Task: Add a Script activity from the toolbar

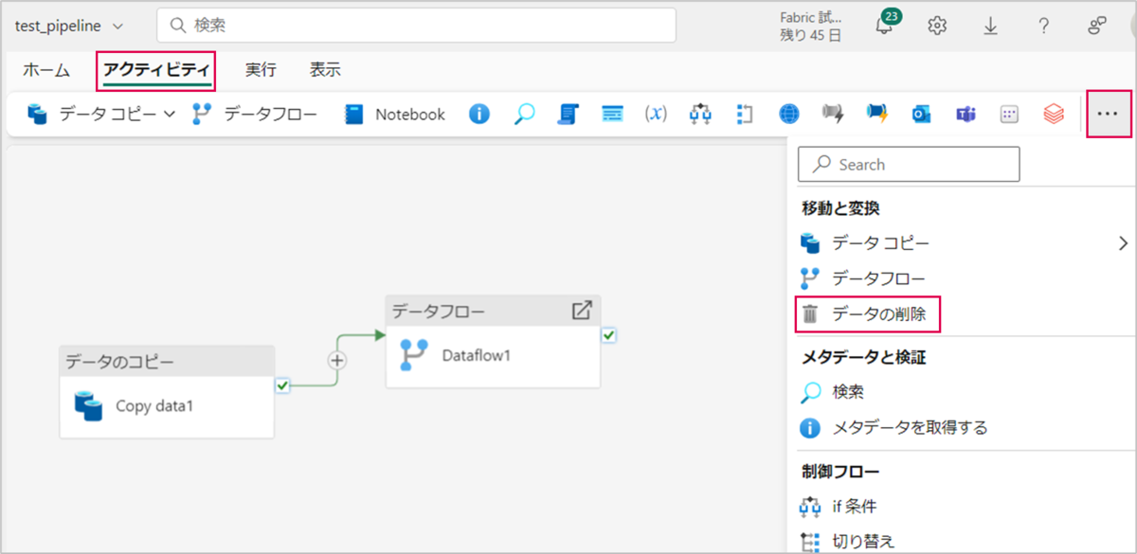Action: pyautogui.click(x=568, y=115)
